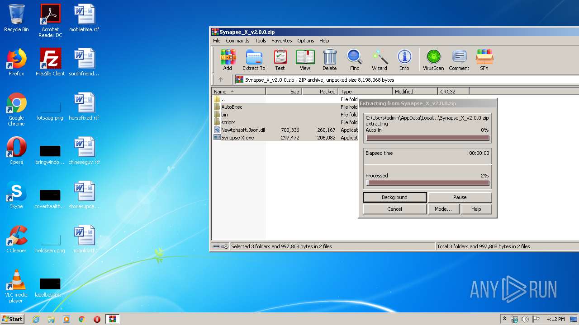579x325 pixels.
Task: Sort by Packed column header
Action: [x=320, y=91]
